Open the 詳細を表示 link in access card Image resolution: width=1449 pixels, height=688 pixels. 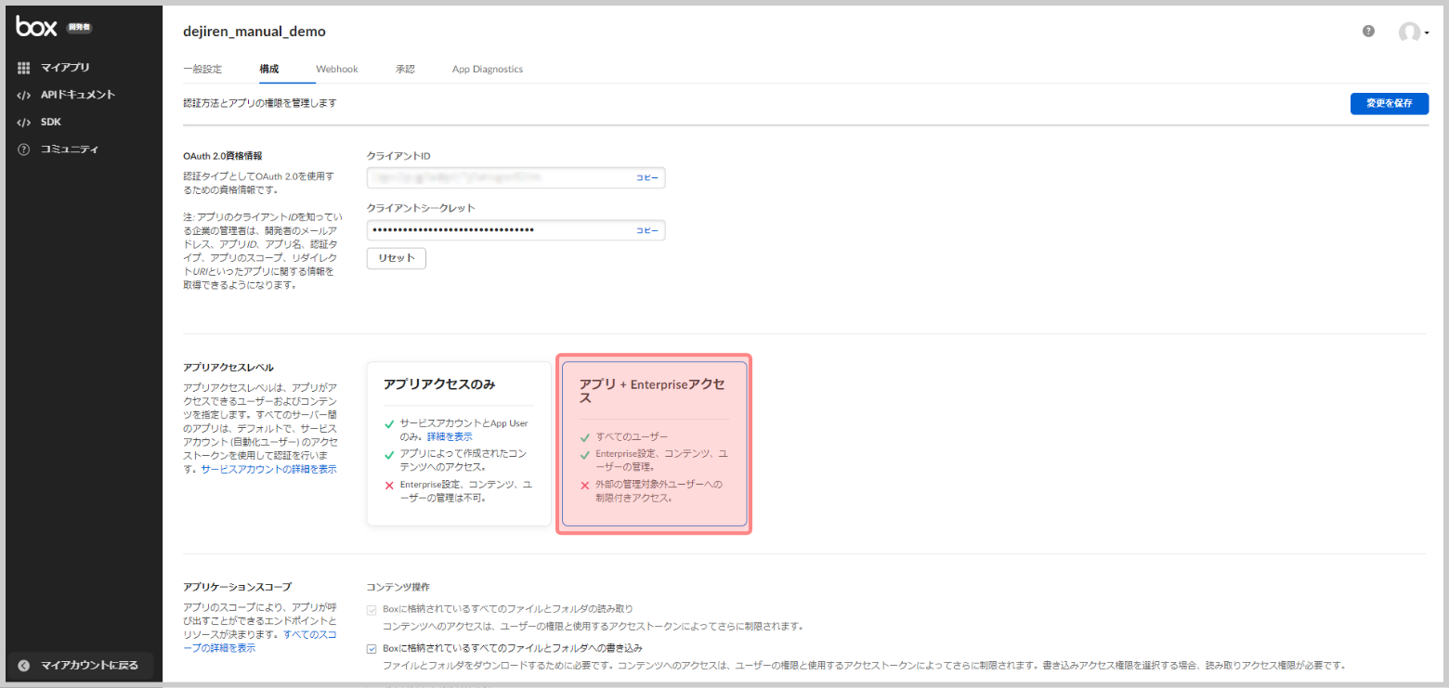coord(450,436)
